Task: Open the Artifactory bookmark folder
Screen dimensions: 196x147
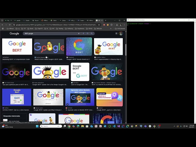Action: point(69,28)
